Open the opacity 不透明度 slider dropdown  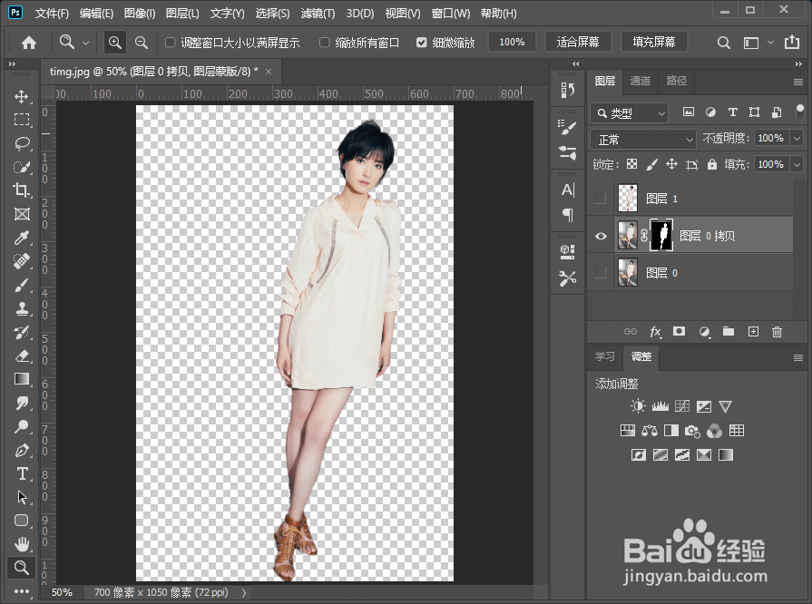coord(797,138)
